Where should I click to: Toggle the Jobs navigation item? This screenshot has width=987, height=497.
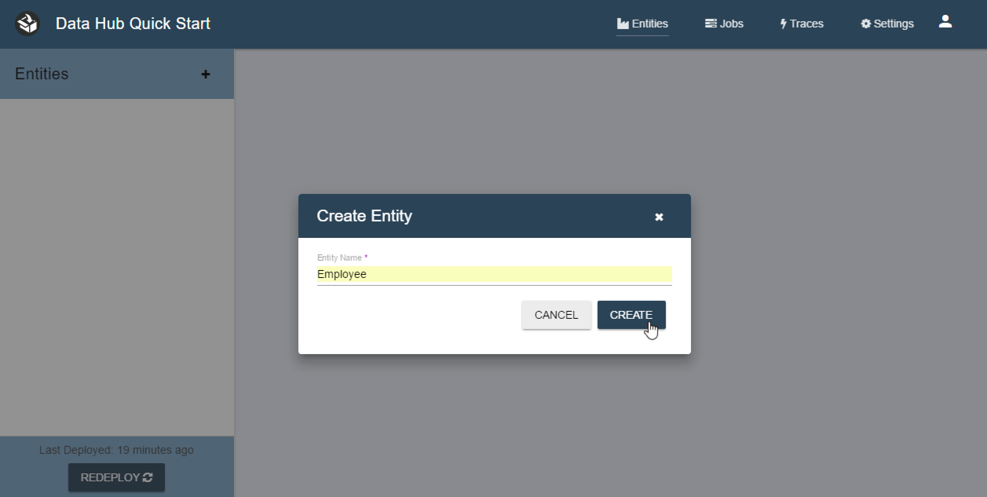[725, 23]
